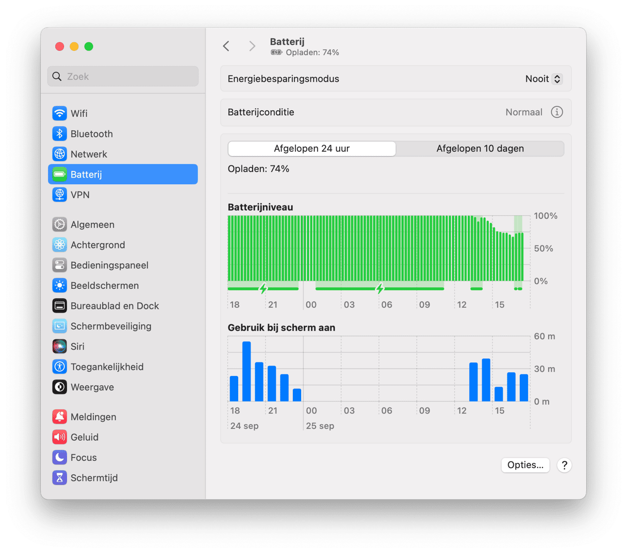
Task: Click the Algemeen gear icon
Action: tap(60, 224)
